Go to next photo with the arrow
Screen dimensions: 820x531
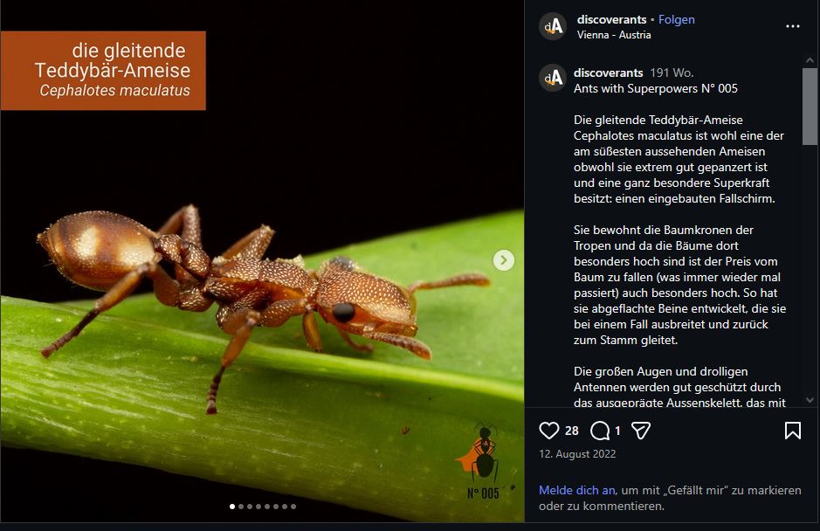tap(503, 260)
